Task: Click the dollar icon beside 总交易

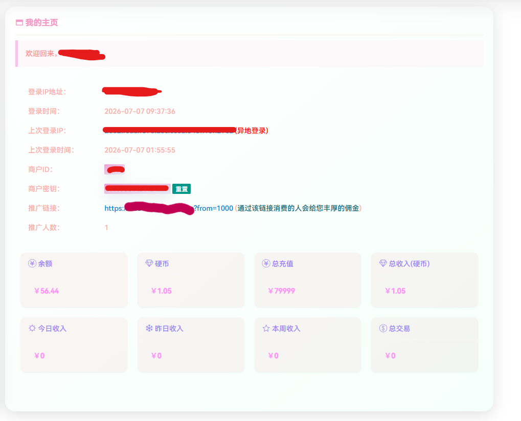Action: (x=383, y=328)
